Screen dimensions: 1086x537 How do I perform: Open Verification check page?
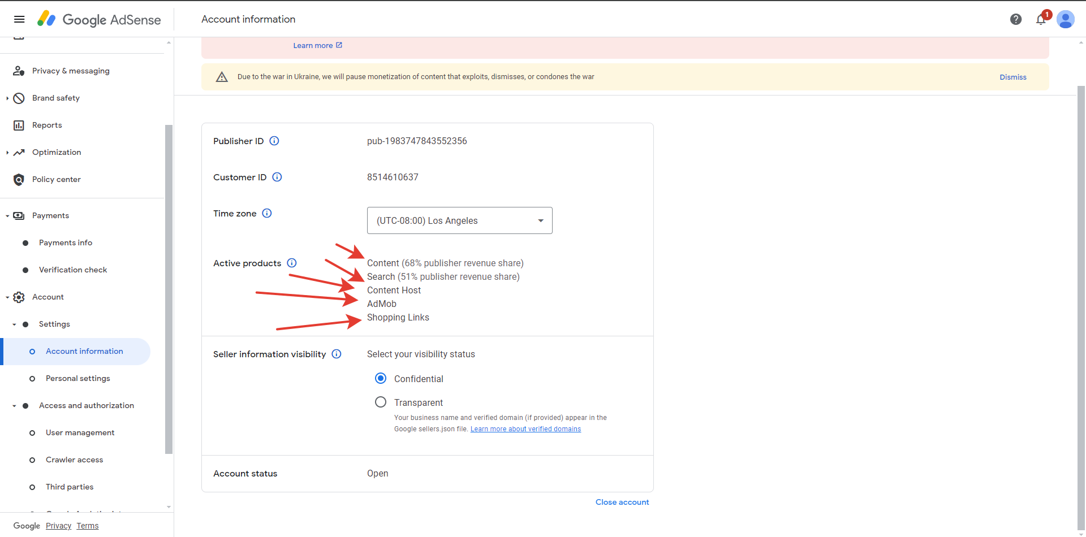click(x=73, y=270)
